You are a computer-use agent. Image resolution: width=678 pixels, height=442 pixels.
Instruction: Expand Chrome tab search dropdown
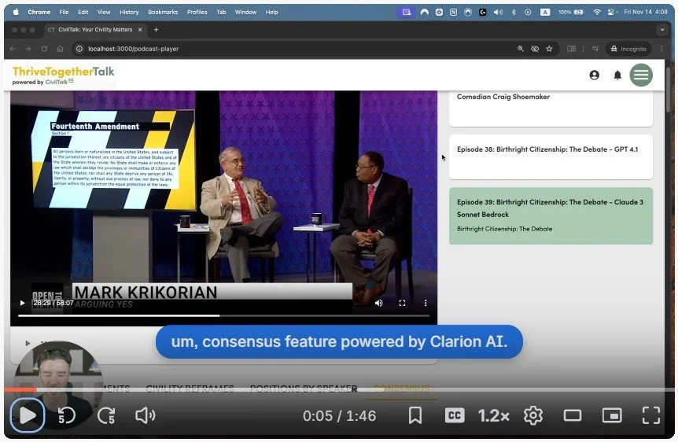[x=662, y=30]
